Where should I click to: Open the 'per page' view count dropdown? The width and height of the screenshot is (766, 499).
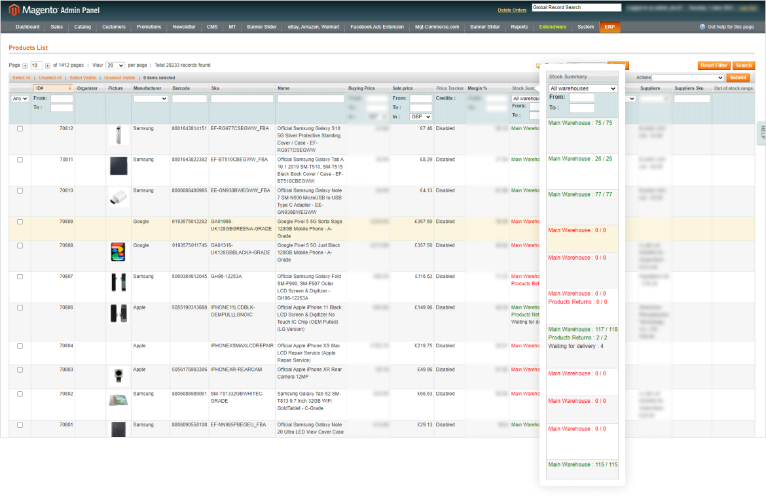click(x=115, y=65)
